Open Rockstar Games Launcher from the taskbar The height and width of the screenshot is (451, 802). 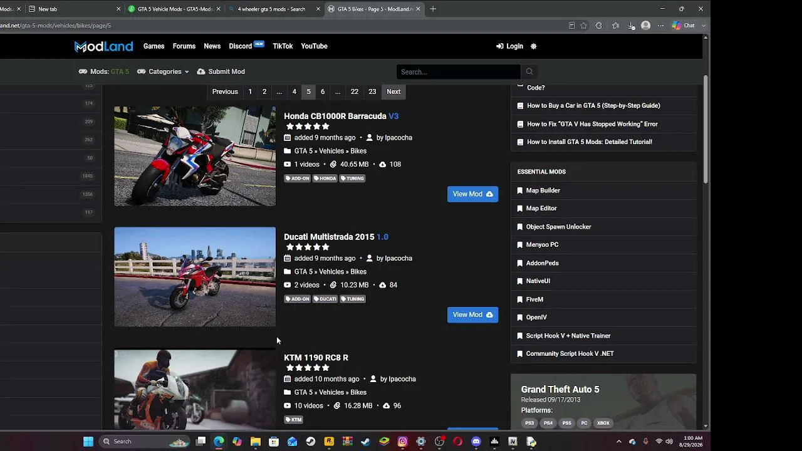point(329,442)
